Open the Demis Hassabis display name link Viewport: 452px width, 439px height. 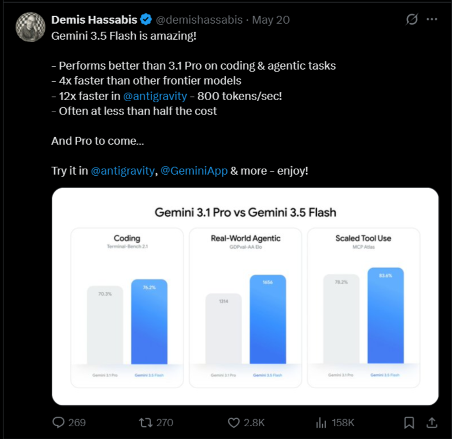coord(94,20)
